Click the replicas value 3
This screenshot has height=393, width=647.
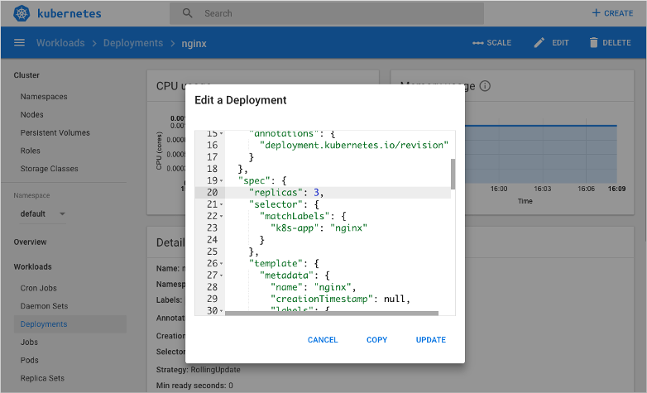click(317, 193)
